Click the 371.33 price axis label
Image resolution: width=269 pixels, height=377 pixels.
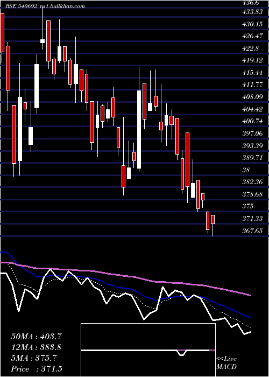[252, 219]
